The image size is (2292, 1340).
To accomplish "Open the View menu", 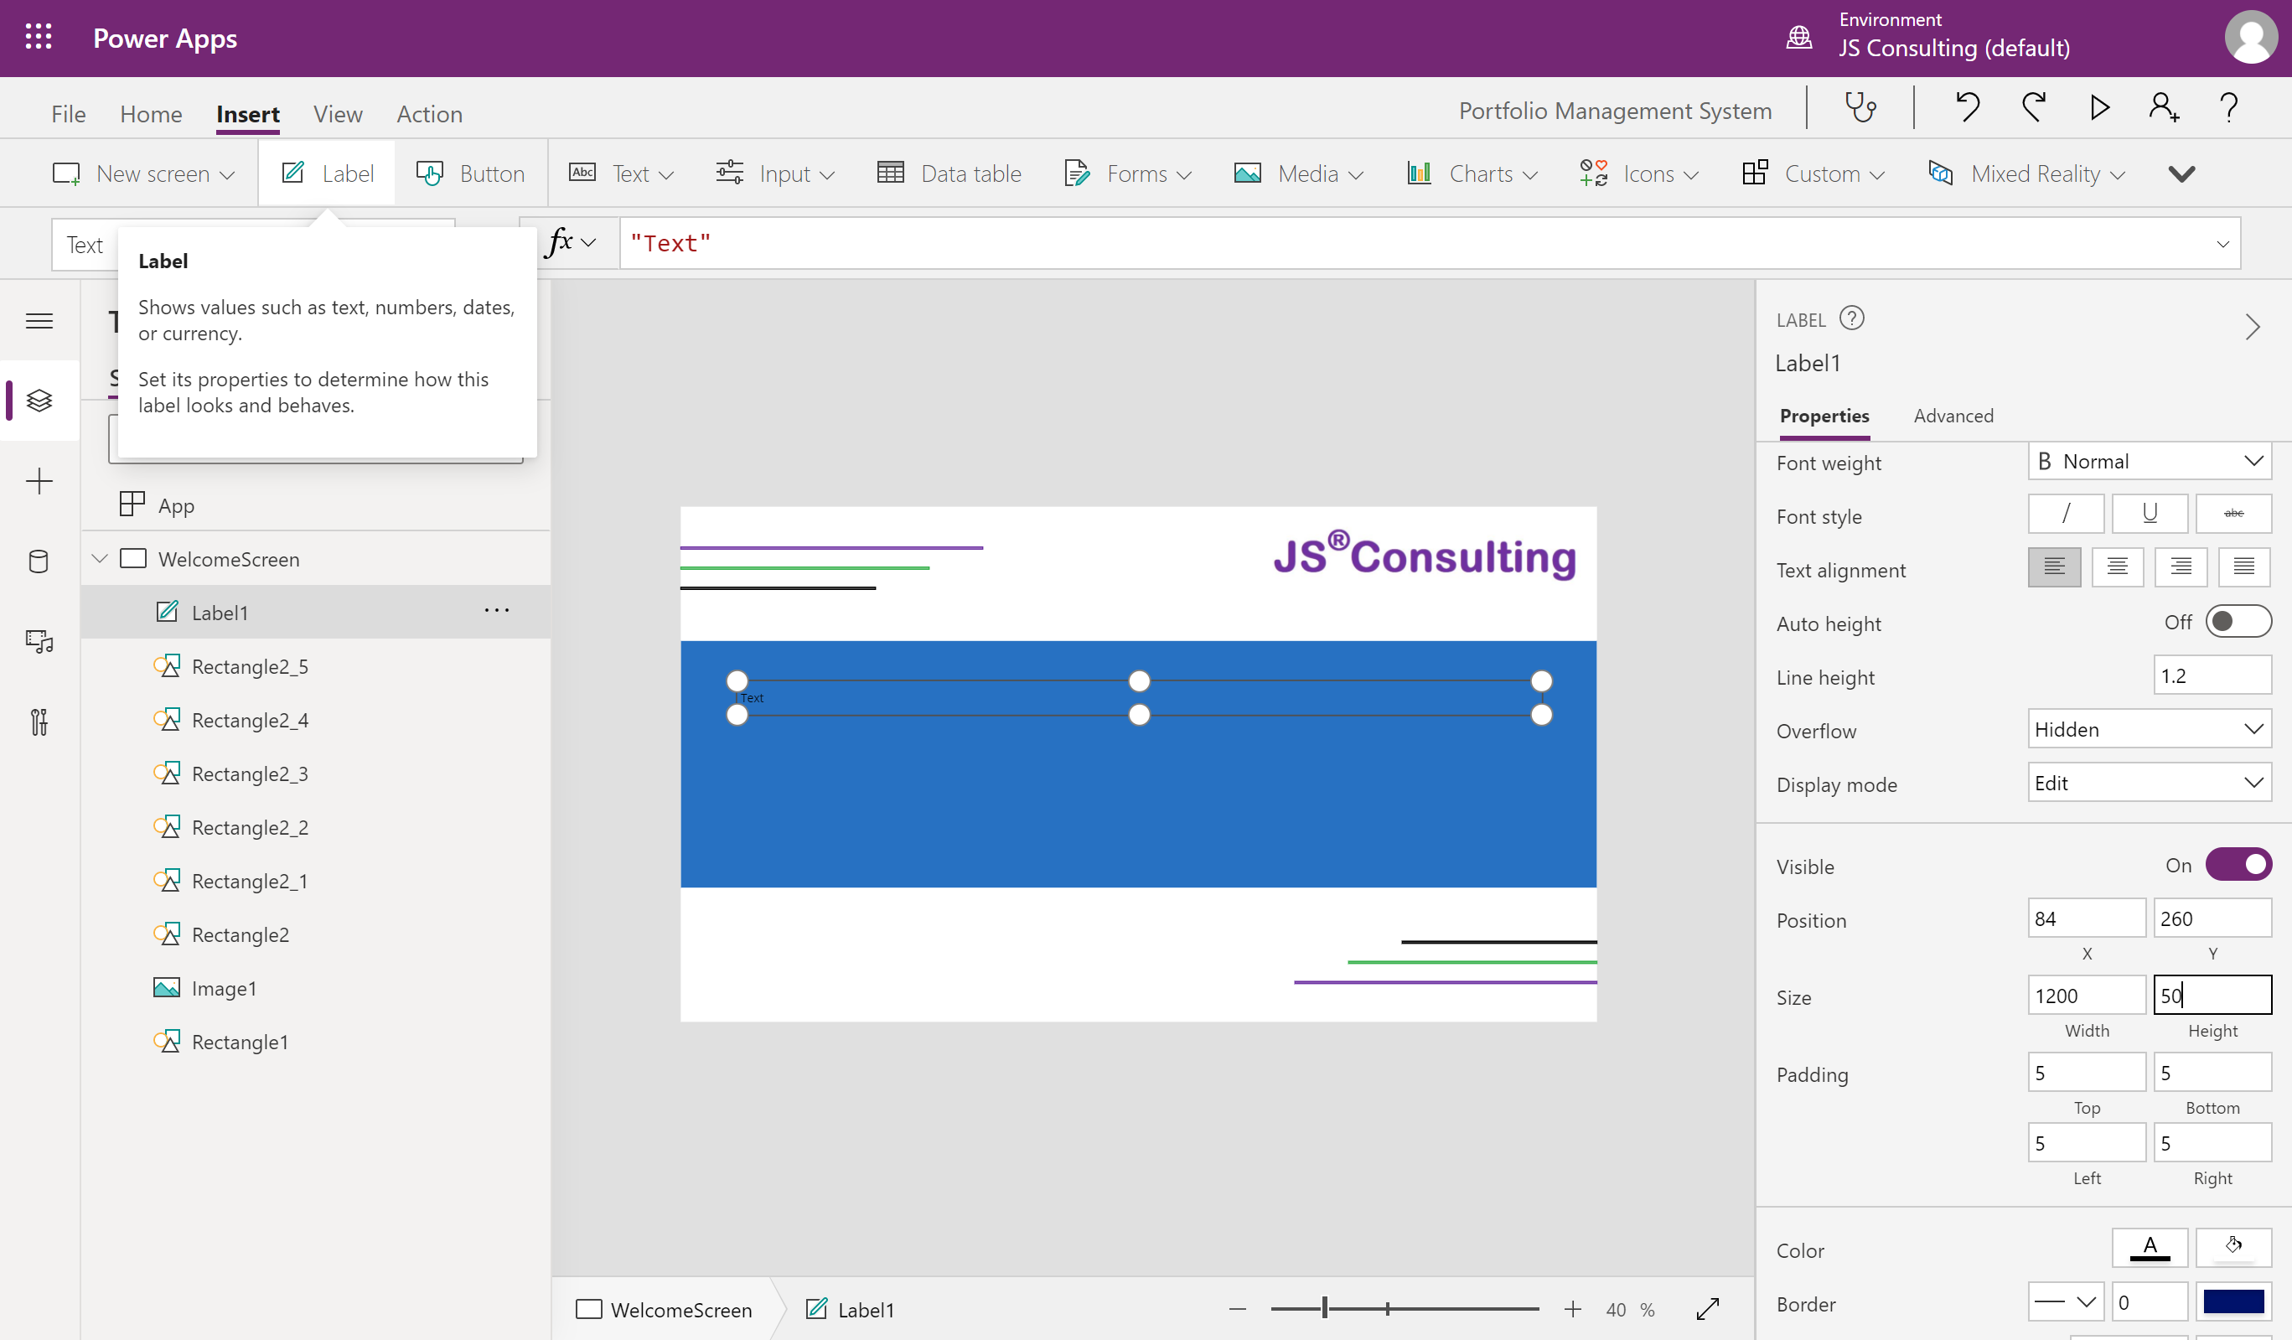I will click(338, 114).
